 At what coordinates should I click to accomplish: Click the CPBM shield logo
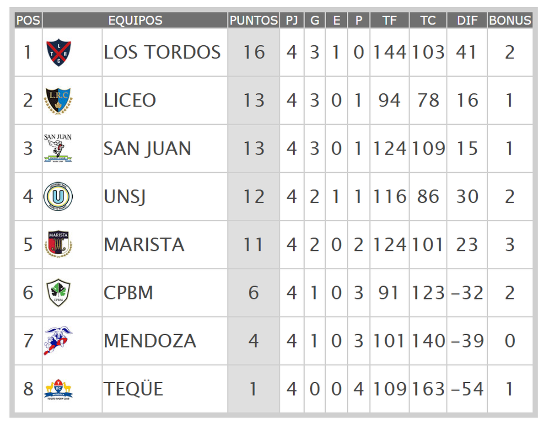pos(58,293)
